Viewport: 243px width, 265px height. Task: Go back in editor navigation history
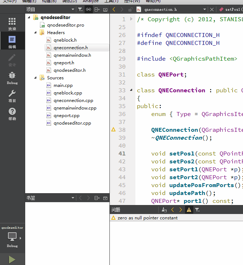[114, 9]
